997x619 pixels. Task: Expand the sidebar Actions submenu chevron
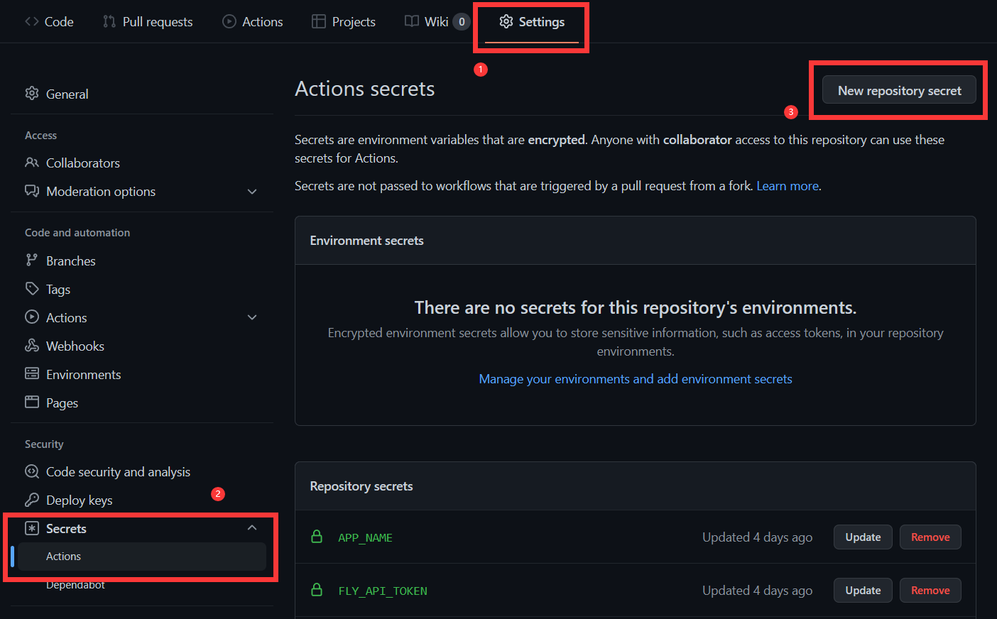[x=252, y=317]
